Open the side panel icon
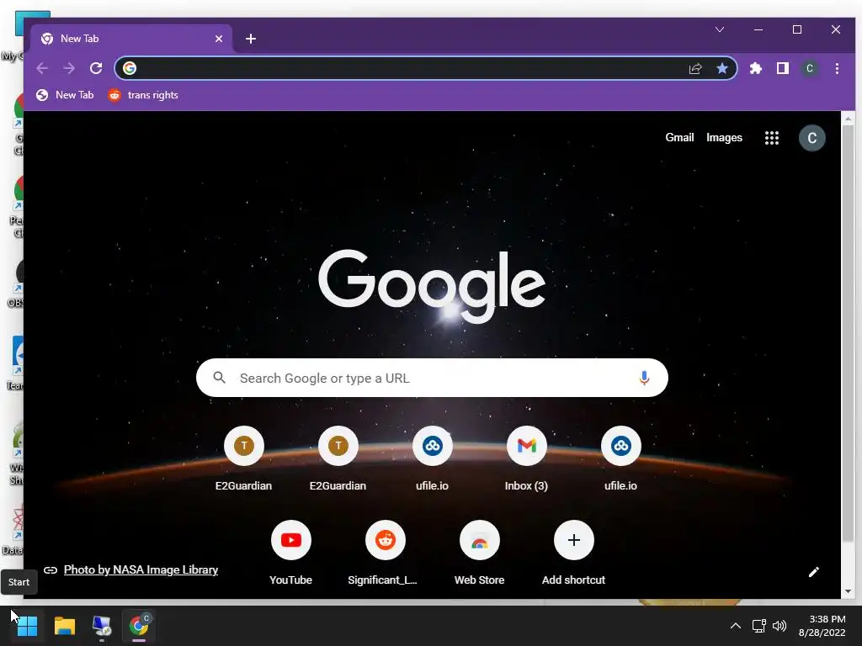Image resolution: width=862 pixels, height=646 pixels. pos(782,68)
